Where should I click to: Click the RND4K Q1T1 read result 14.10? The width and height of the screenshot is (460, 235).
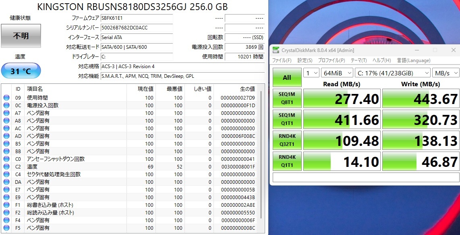point(342,161)
